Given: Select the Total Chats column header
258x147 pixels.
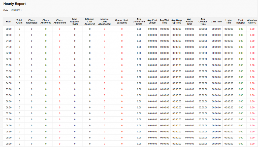Looking at the screenshot, I should (x=19, y=22).
